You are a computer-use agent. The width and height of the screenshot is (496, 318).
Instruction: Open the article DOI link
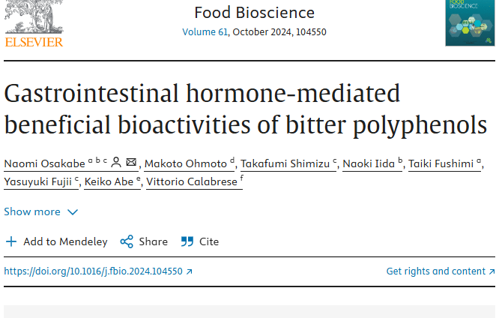tap(93, 271)
